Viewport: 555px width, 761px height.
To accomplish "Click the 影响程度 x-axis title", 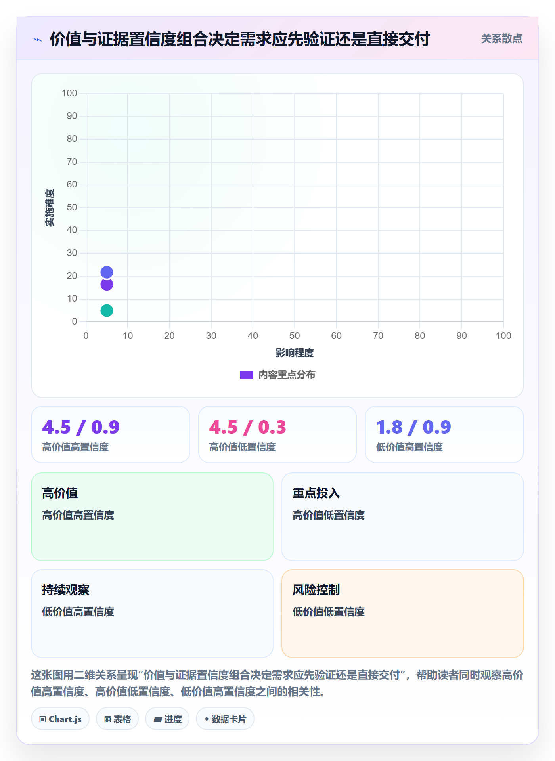I will click(x=295, y=353).
